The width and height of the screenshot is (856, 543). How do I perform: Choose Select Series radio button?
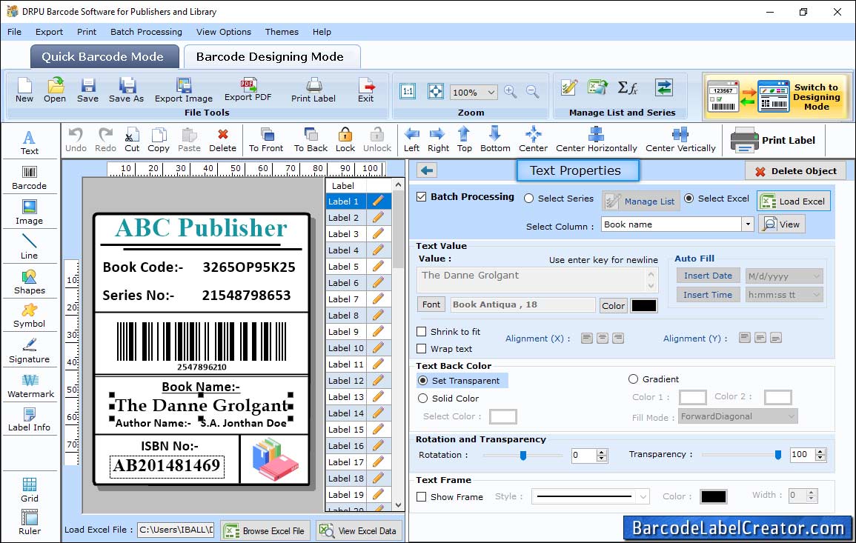click(x=528, y=199)
